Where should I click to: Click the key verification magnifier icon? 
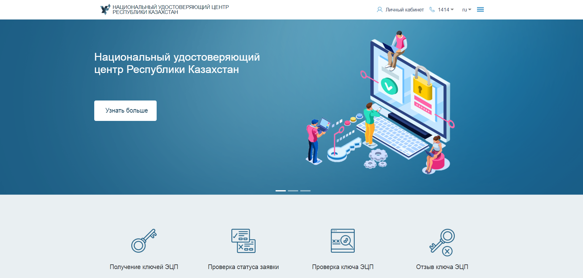[x=343, y=241]
